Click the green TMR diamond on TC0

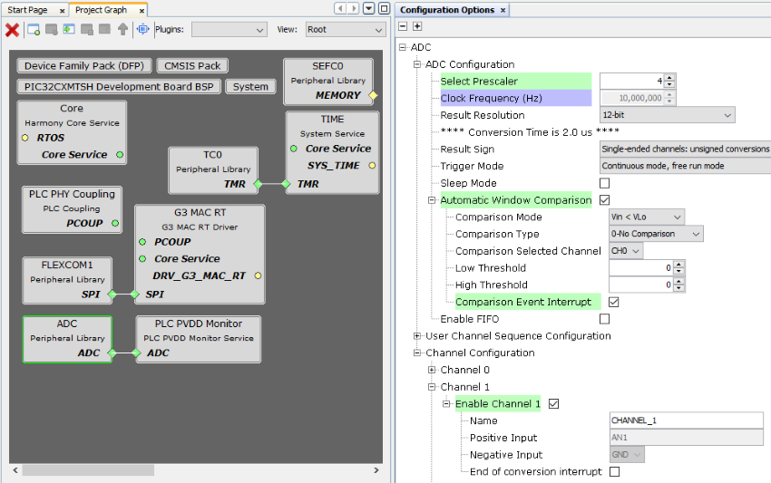click(x=258, y=184)
